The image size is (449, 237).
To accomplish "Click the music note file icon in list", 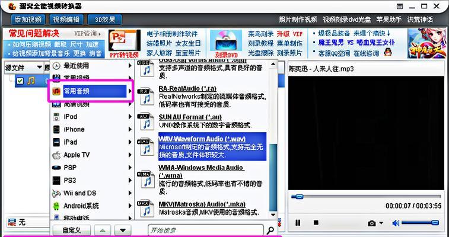I will click(x=31, y=81).
